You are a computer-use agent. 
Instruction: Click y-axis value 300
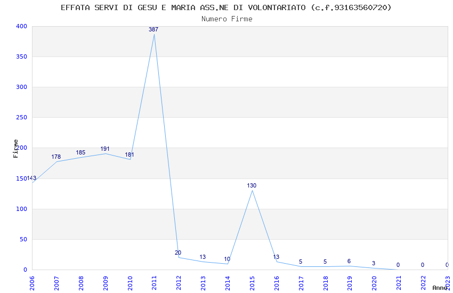click(x=21, y=87)
